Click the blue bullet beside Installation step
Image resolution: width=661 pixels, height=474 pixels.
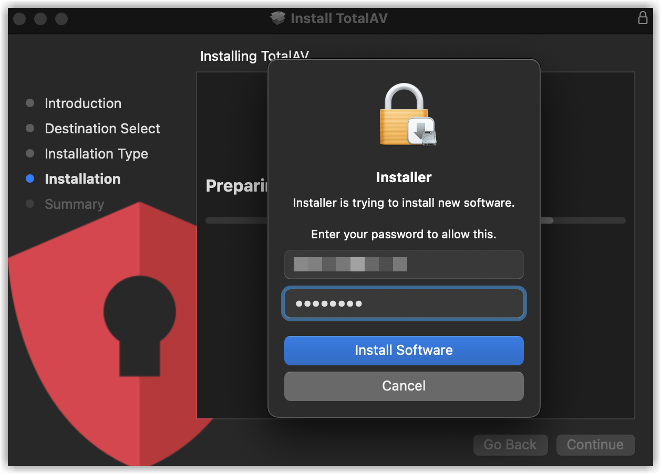(30, 179)
